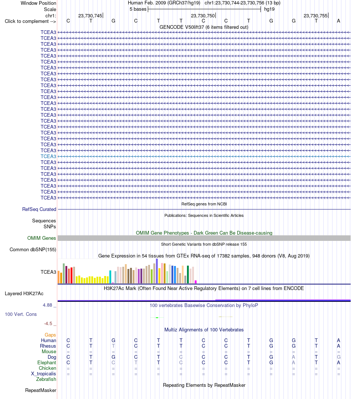This screenshot has height=399, width=351.
Task: Click '100 vertebrates Basewise Conservation by PhyloP' title
Action: 204,306
